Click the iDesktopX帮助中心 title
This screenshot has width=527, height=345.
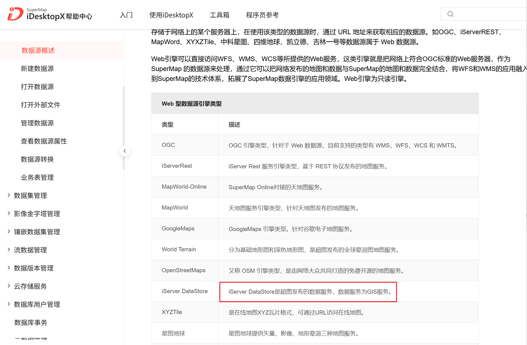(59, 17)
